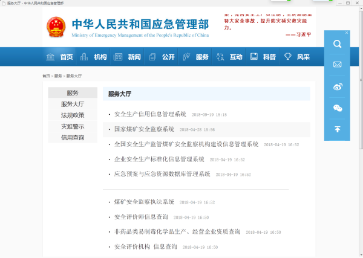363x258 pixels.
Task: Click the 服务大厅 section heading
Action: click(120, 94)
